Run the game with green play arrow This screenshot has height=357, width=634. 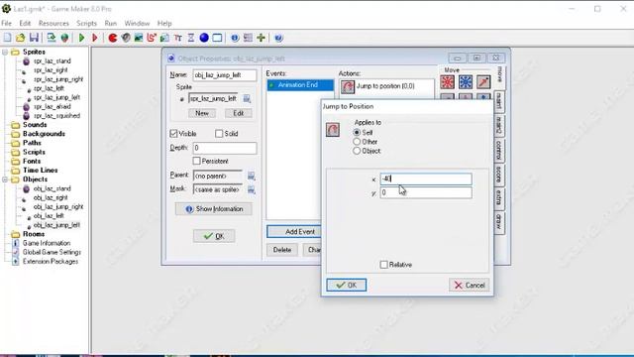(x=81, y=38)
